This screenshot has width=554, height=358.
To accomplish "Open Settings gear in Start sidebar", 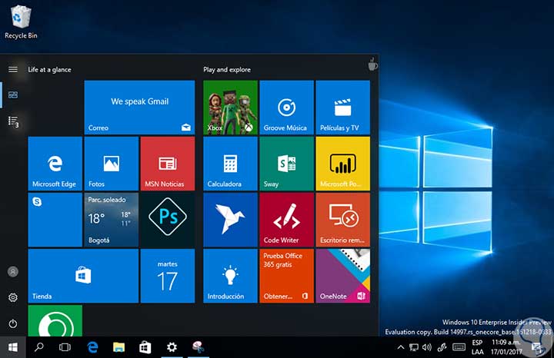I will [13, 297].
